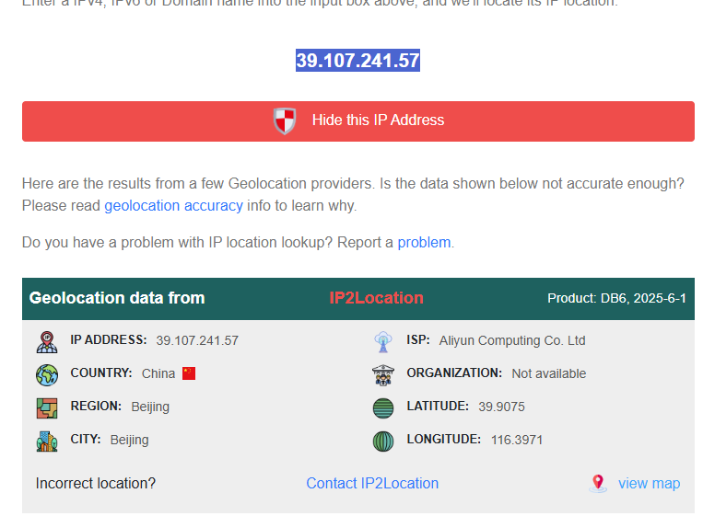
Task: Click the Contact IP2Location link
Action: 372,483
